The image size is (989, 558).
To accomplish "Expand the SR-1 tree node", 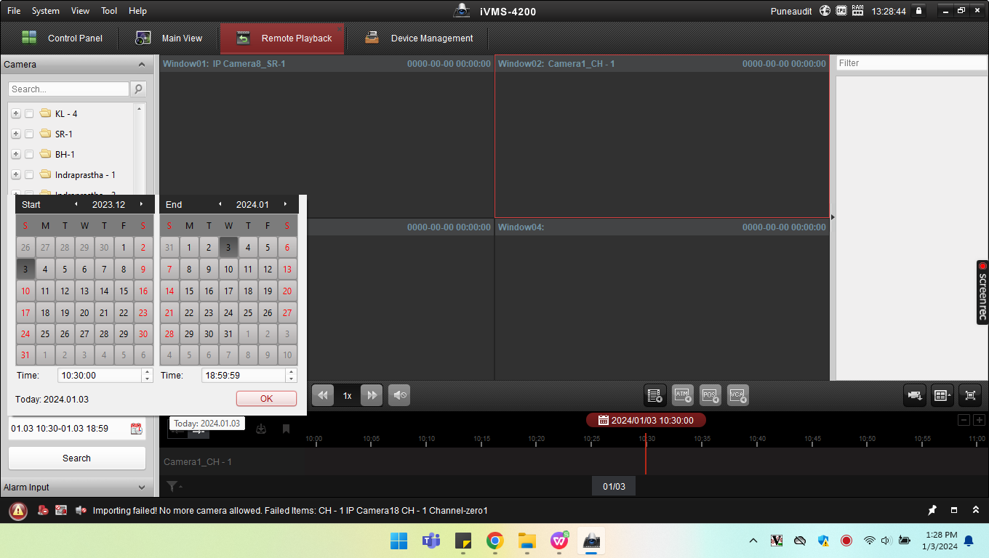I will [16, 134].
